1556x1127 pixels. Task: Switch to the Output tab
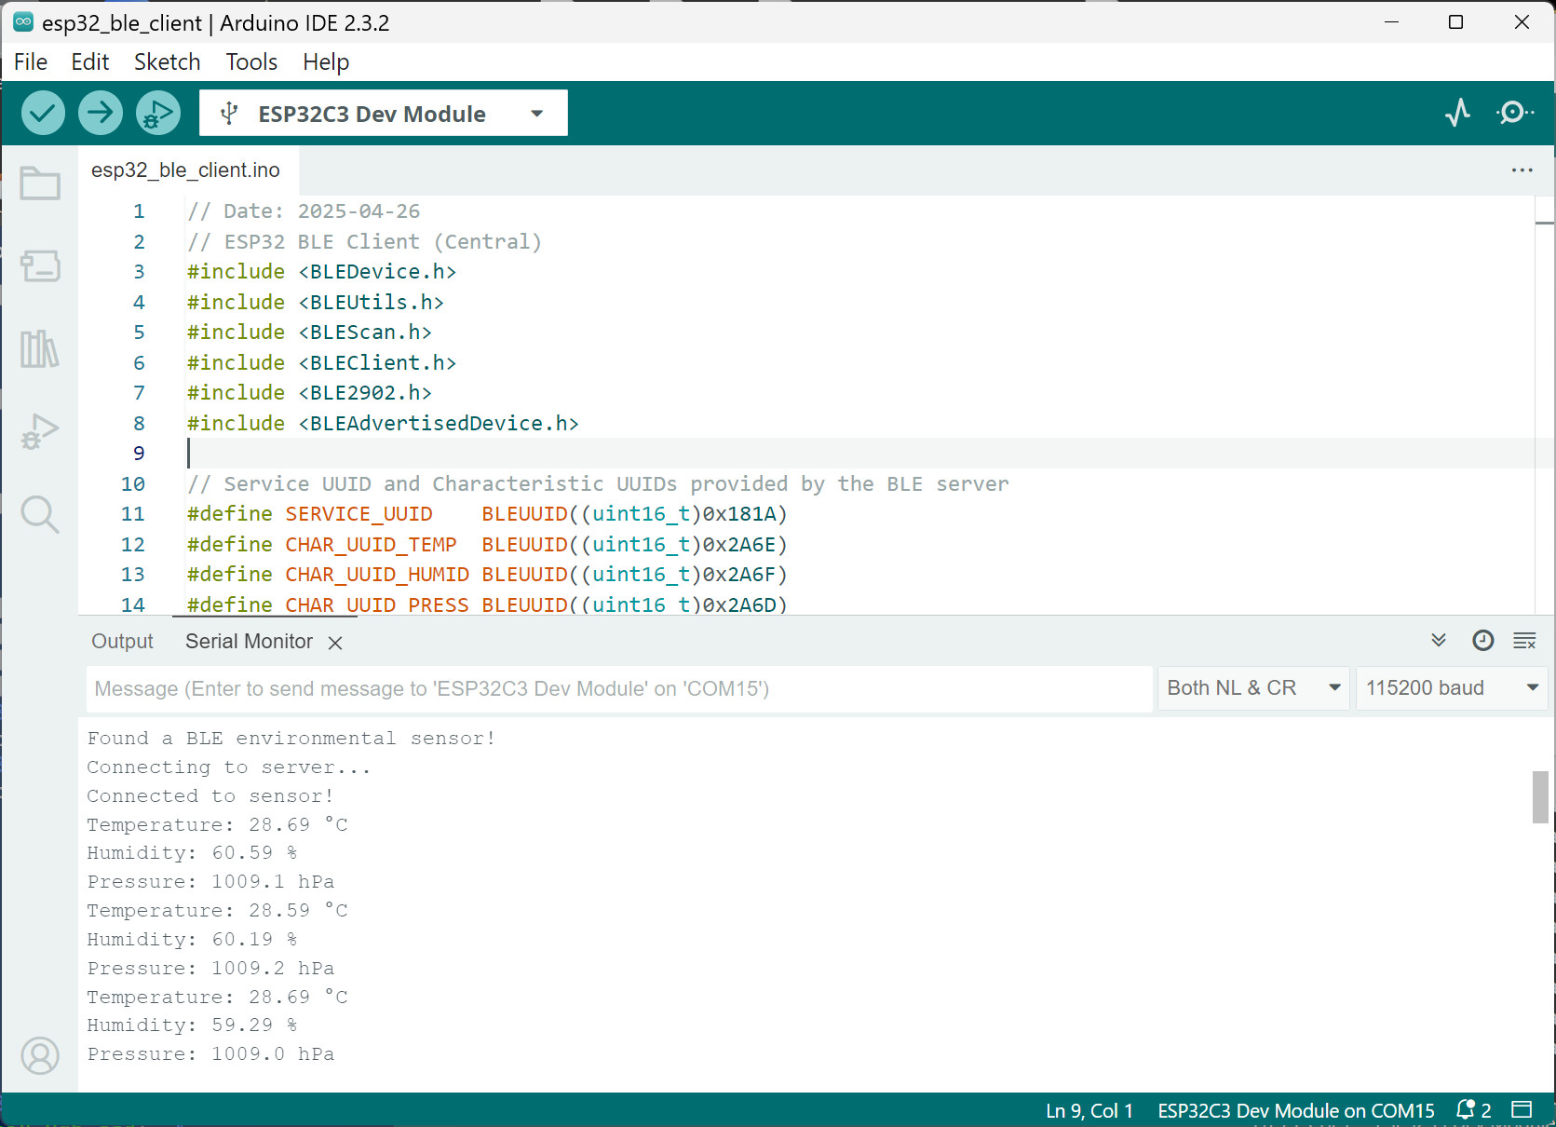point(122,642)
